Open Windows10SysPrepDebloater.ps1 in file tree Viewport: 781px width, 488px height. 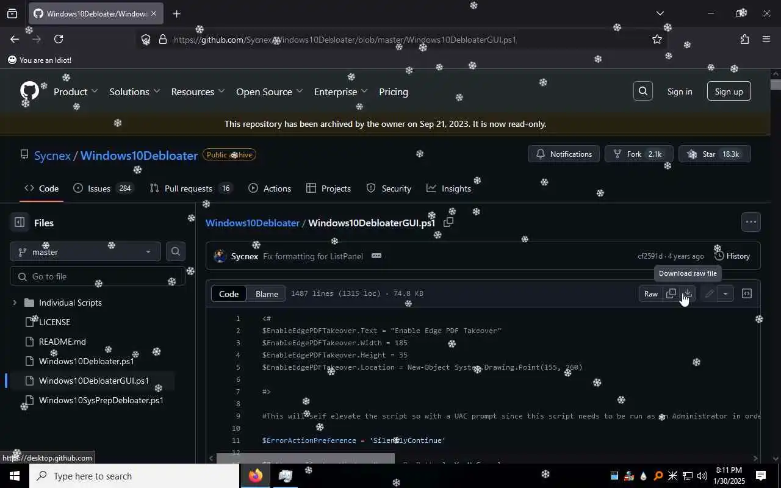point(101,400)
